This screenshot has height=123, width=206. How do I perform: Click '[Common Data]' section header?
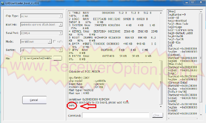coord(177,83)
